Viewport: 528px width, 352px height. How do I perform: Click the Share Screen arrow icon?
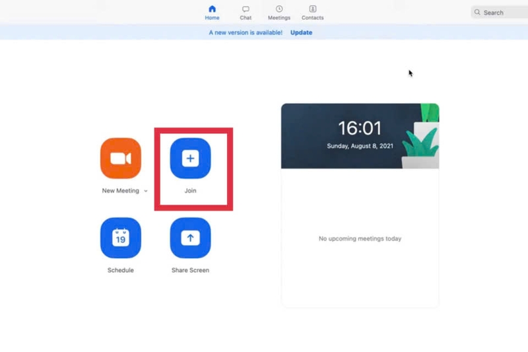pos(190,238)
